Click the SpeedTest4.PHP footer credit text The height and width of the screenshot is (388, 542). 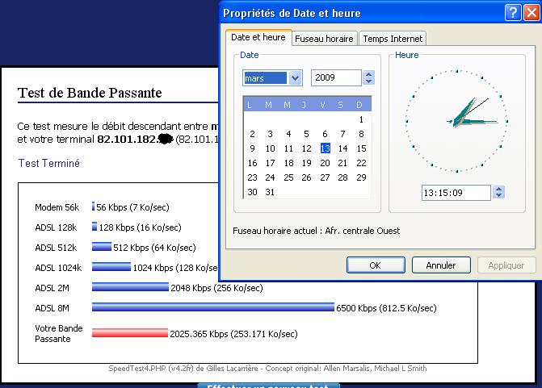point(267,369)
